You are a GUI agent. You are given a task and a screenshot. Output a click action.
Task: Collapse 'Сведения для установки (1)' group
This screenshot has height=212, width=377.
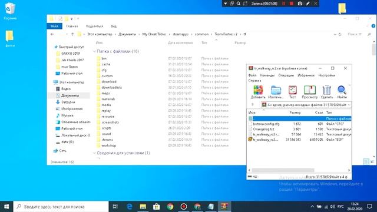(94, 153)
